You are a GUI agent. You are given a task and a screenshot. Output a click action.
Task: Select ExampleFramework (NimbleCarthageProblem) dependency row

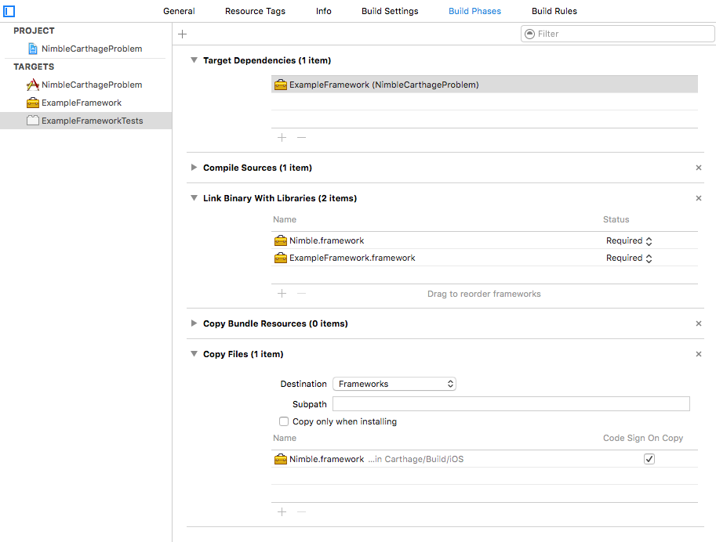485,85
